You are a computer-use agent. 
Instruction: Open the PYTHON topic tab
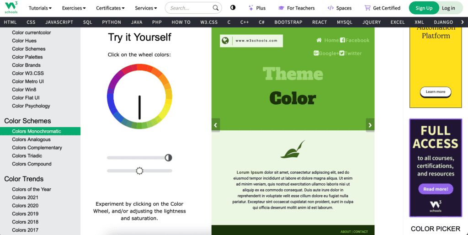[112, 22]
